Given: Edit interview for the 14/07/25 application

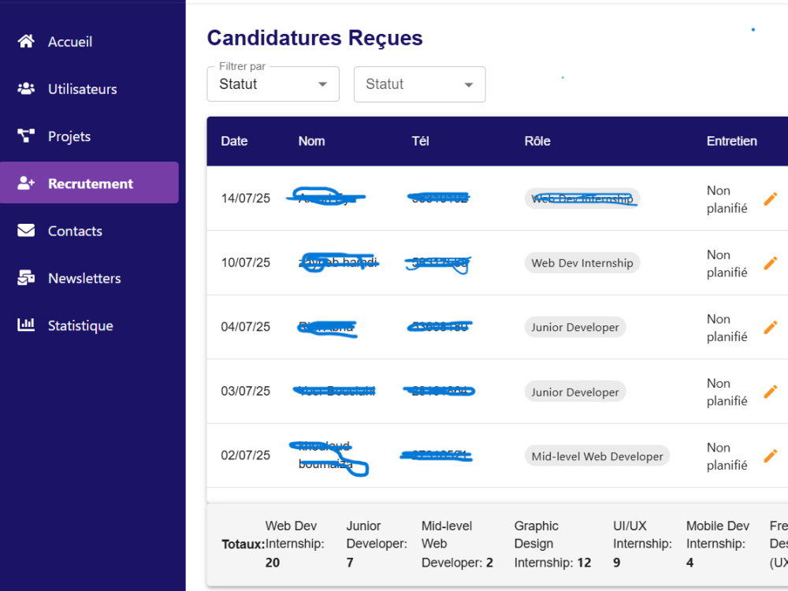Looking at the screenshot, I should coord(771,199).
